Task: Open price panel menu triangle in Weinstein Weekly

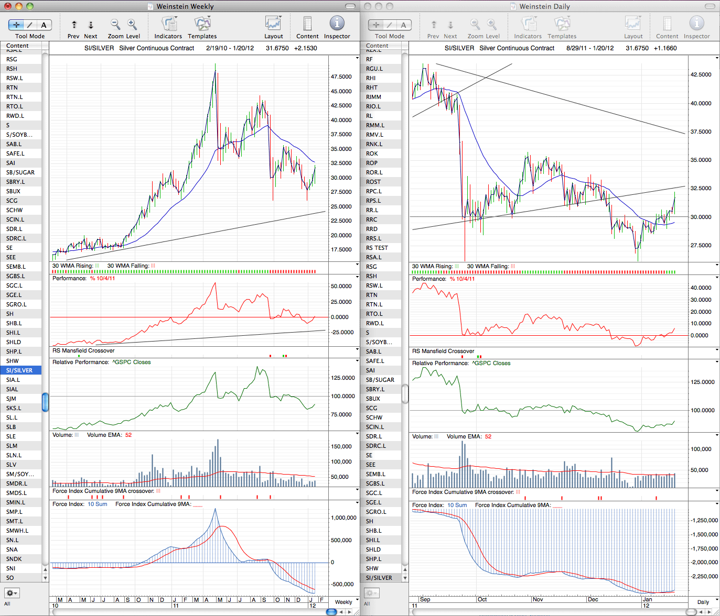Action: (357, 58)
